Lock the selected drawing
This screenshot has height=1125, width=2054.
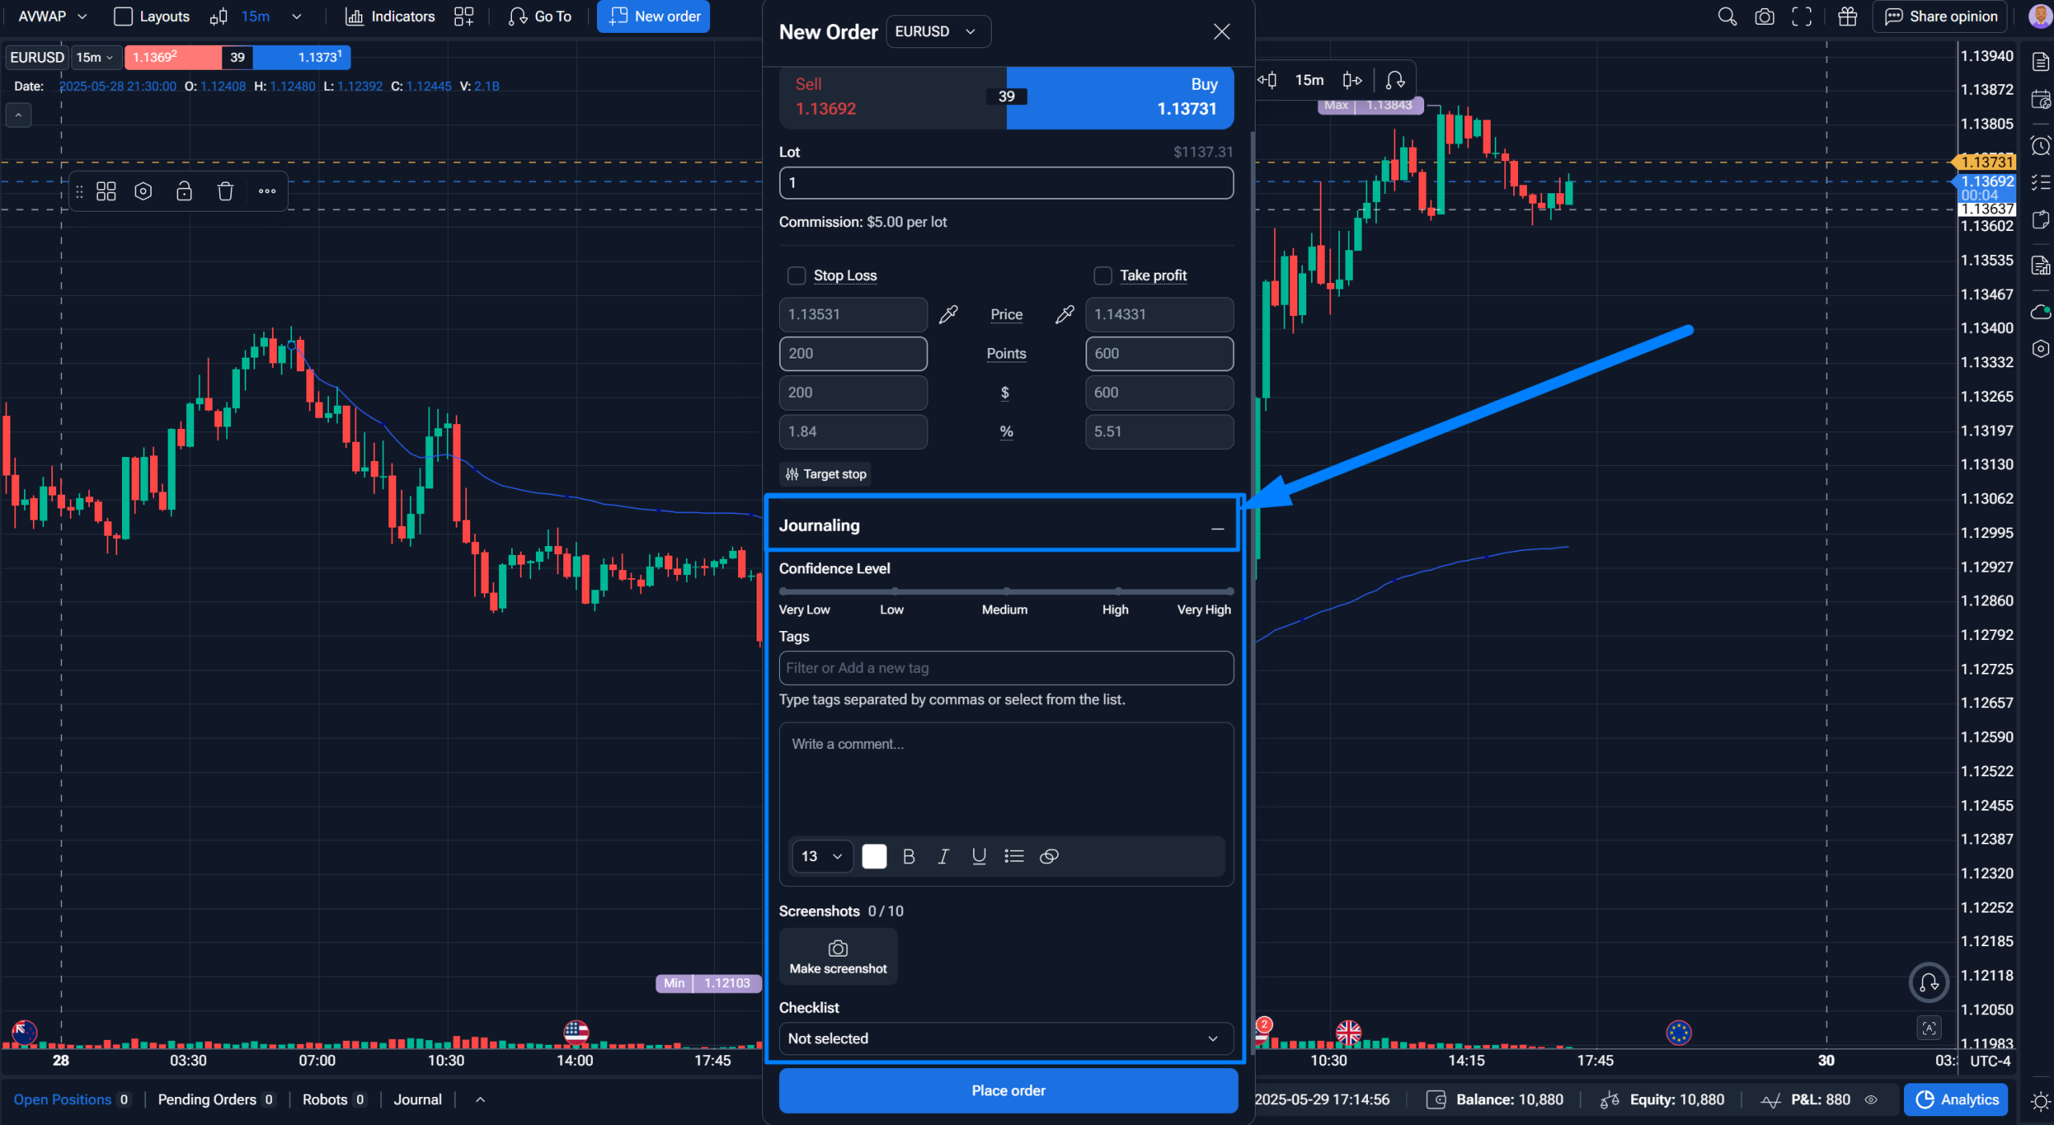tap(184, 192)
